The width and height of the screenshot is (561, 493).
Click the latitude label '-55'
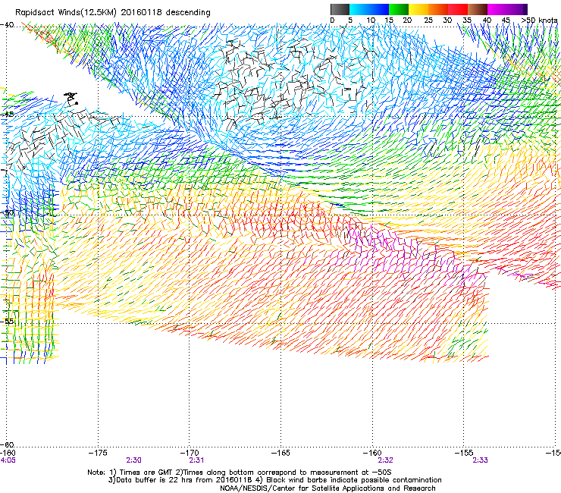(x=7, y=322)
